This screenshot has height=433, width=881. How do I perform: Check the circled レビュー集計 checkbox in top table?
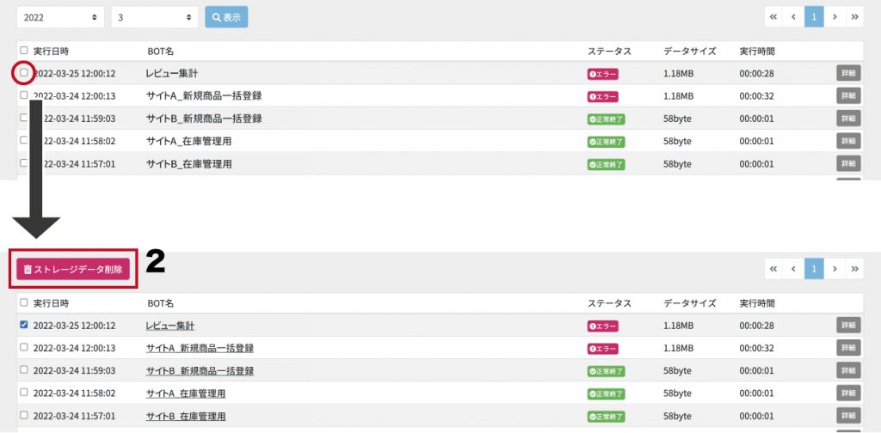23,72
